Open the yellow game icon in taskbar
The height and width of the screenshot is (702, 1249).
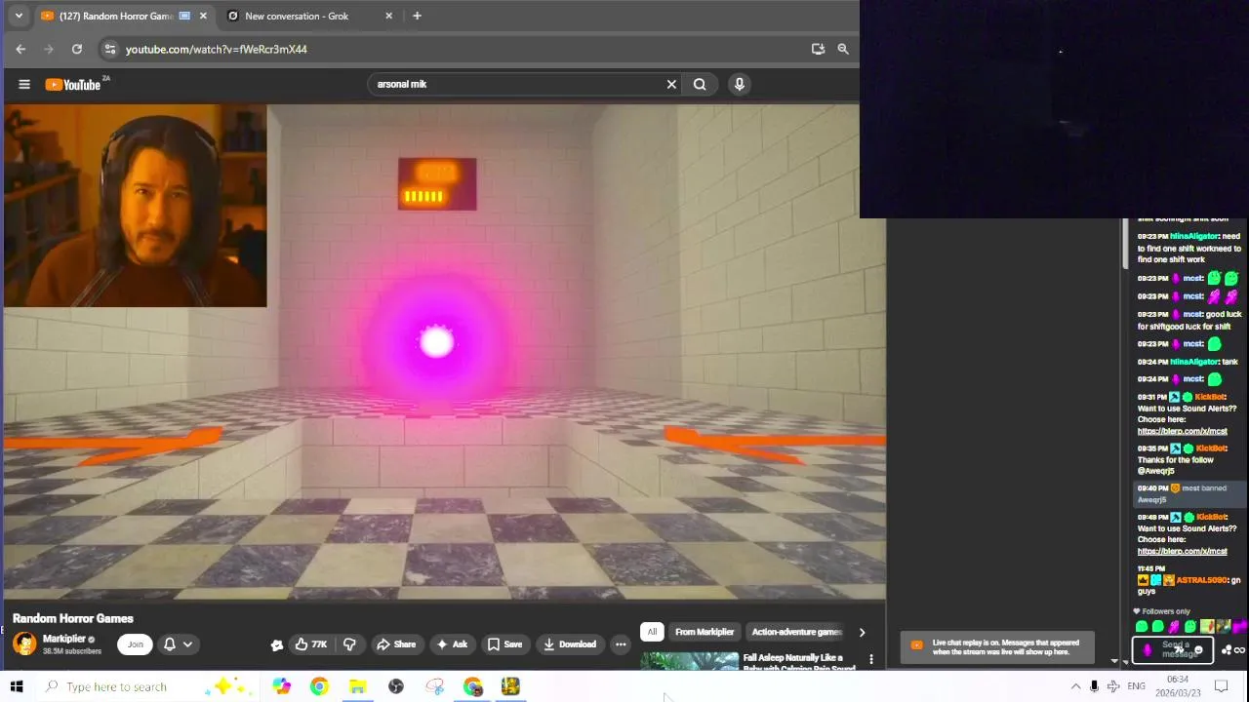pyautogui.click(x=510, y=686)
